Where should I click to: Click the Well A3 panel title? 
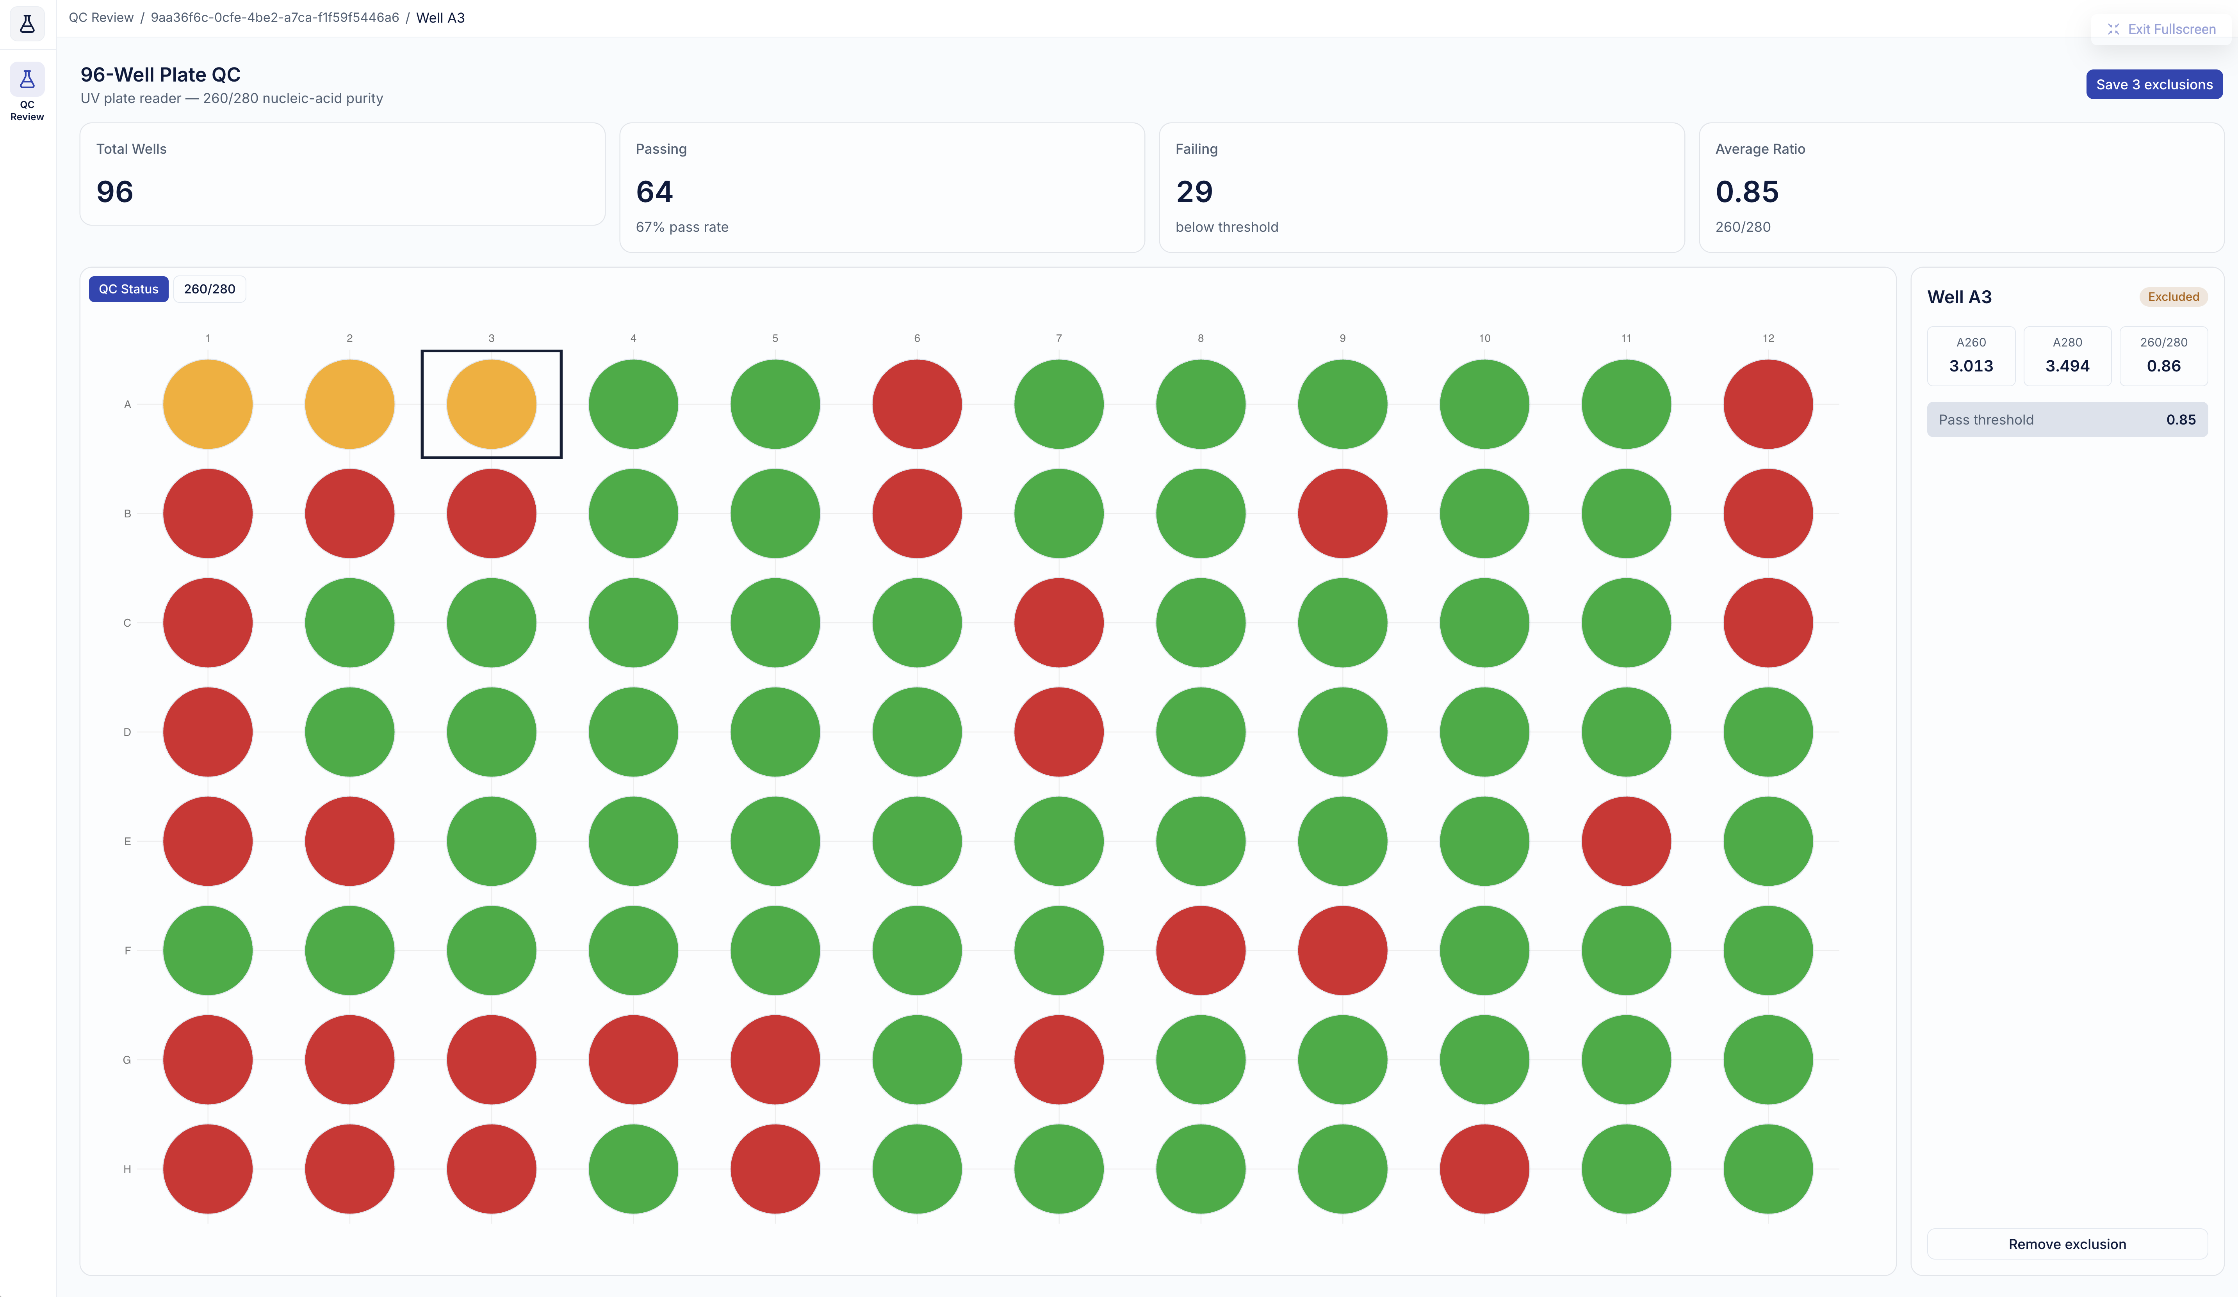tap(1959, 297)
